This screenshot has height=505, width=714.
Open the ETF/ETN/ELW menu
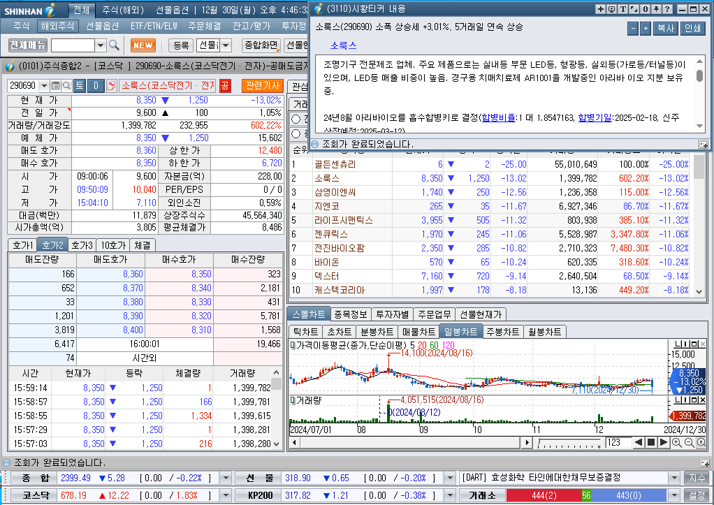(154, 26)
